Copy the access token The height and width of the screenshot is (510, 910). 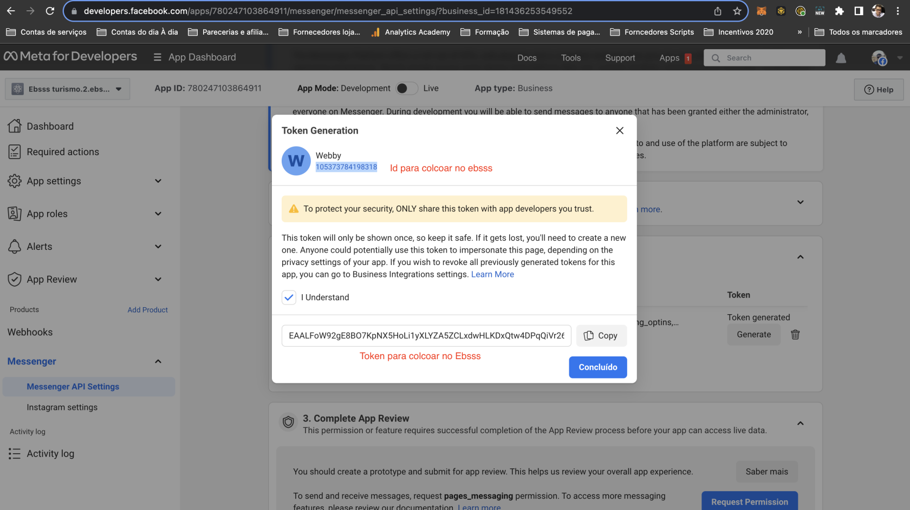point(601,336)
